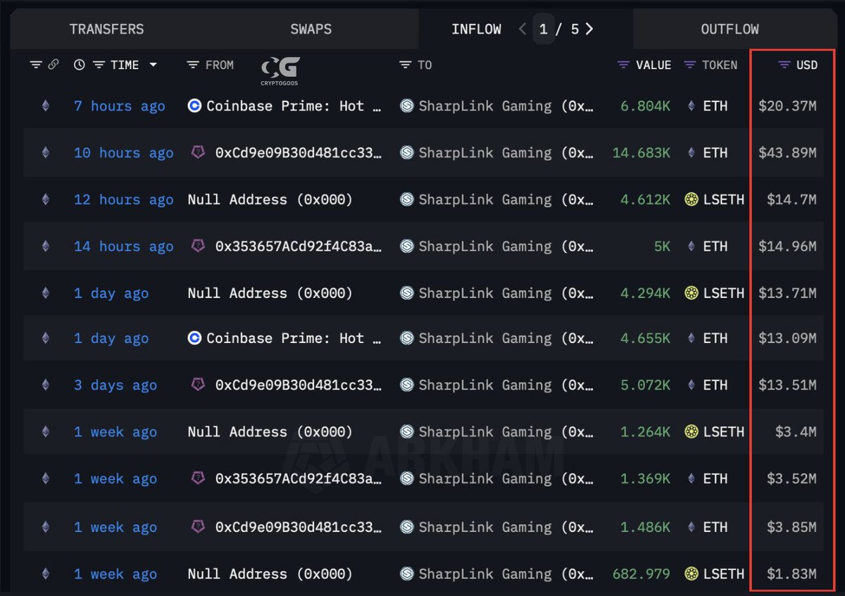This screenshot has height=596, width=845.
Task: Click the purple entity icon in 10 hours ago row
Action: pos(199,152)
